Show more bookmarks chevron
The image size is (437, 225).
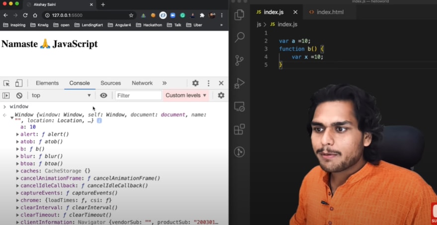(x=221, y=25)
